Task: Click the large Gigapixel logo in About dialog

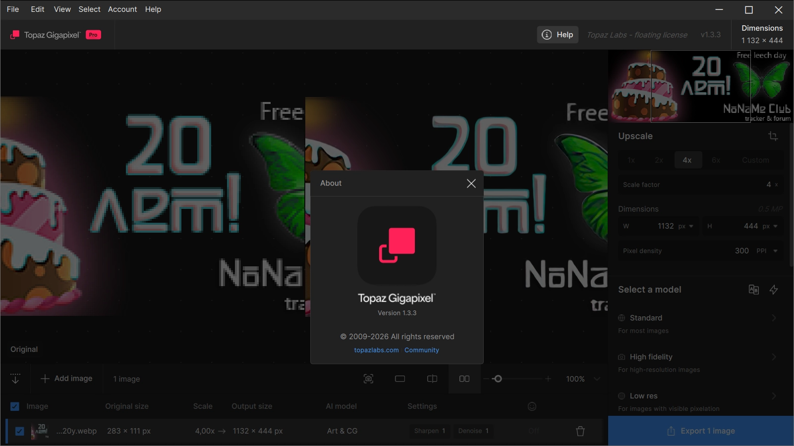Action: tap(397, 246)
